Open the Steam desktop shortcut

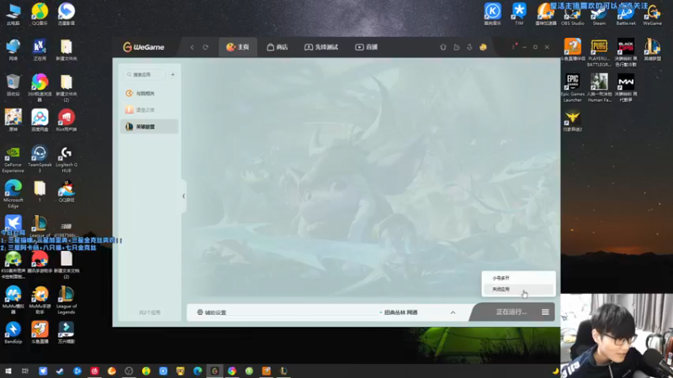pos(599,14)
